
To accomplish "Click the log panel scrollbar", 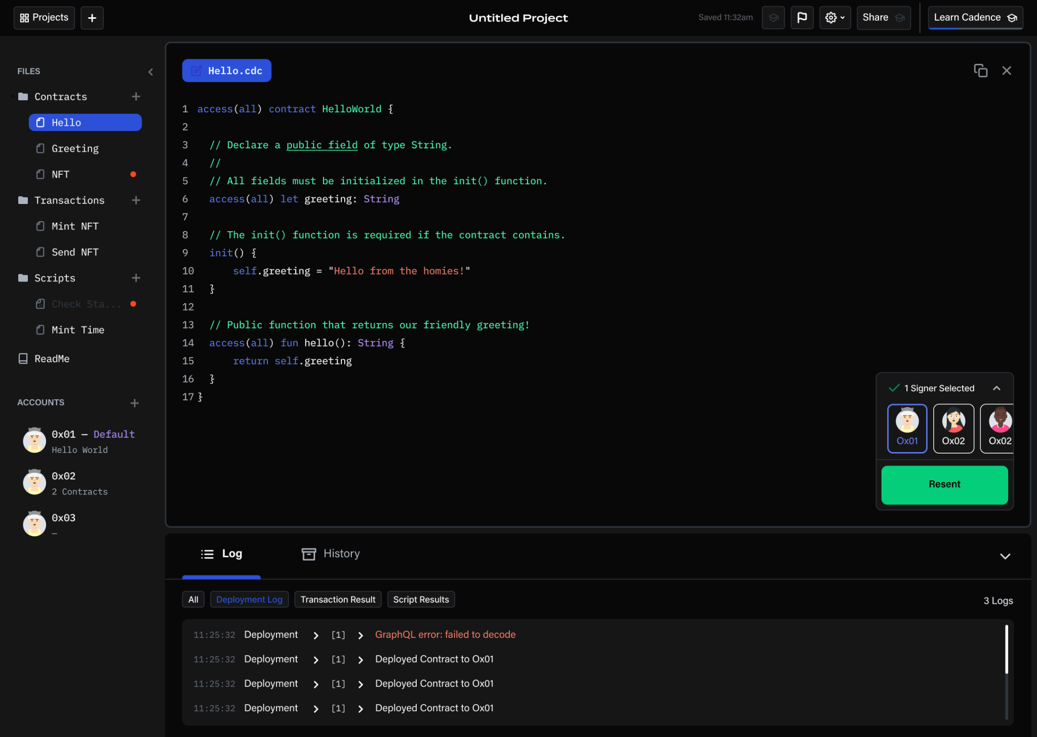I will 1006,649.
